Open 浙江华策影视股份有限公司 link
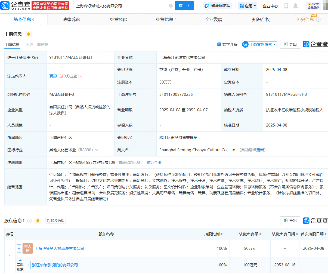This screenshot has height=274, width=328. 55,265
